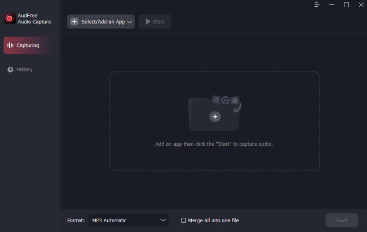
Task: Maximize the AudFree window
Action: [x=346, y=4]
